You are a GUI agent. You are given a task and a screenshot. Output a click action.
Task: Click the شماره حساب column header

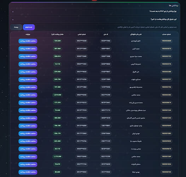(x=167, y=34)
